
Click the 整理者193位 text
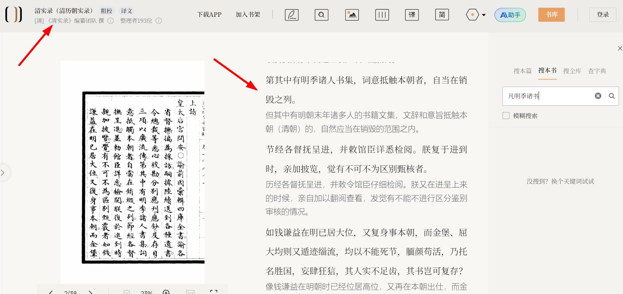point(136,21)
